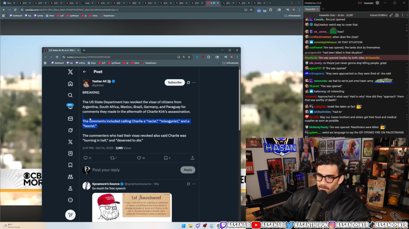Open X Messages envelope icon
The height and width of the screenshot is (229, 409).
click(70, 119)
